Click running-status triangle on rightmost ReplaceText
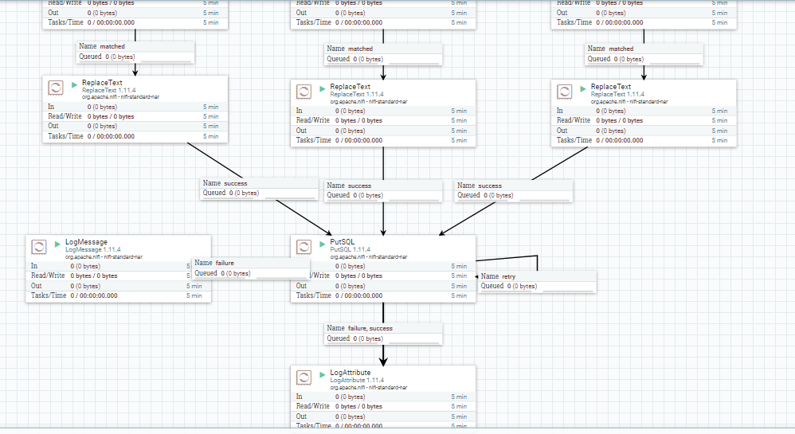795x434 pixels. coord(582,88)
